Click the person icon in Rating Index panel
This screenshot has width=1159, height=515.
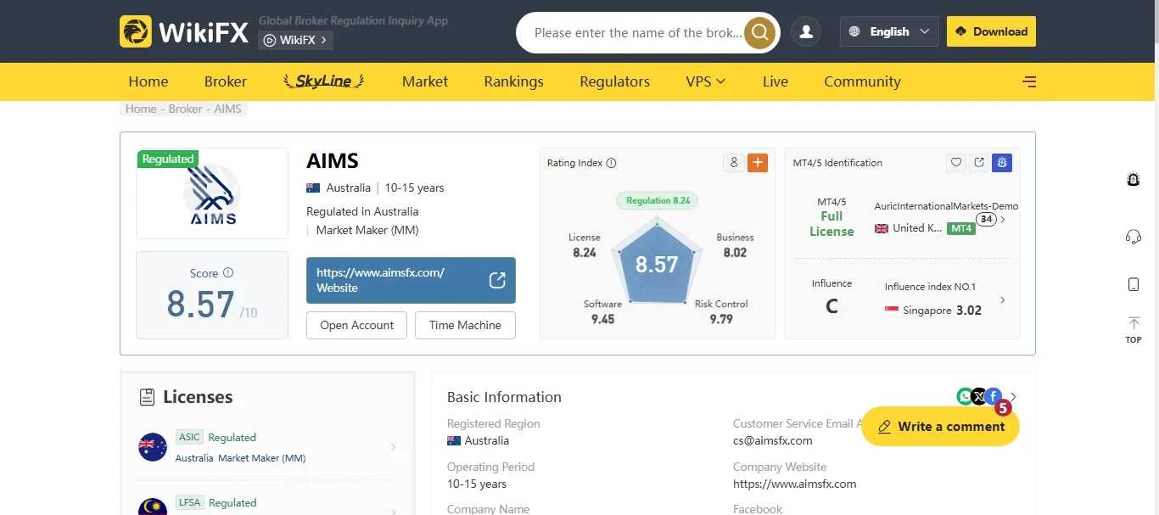pos(734,162)
